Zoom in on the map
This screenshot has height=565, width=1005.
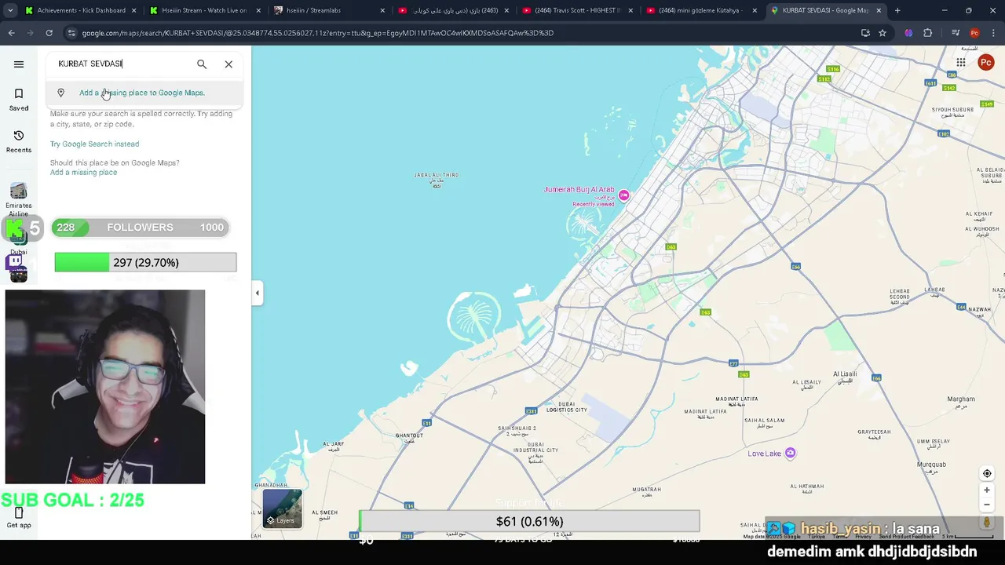pos(987,490)
